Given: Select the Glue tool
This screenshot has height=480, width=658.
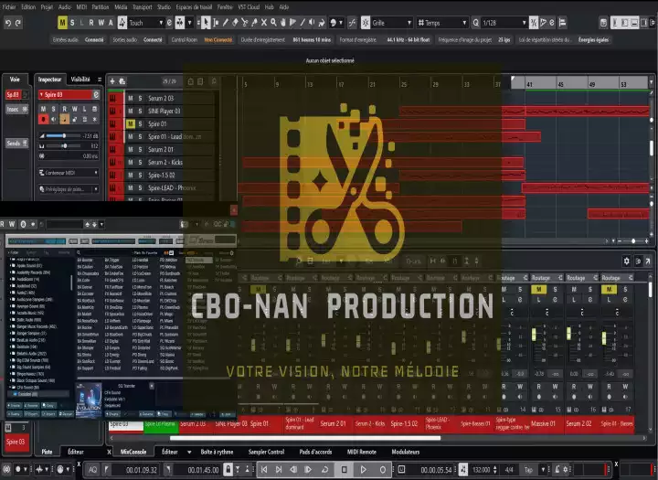Looking at the screenshot, I should tap(254, 23).
